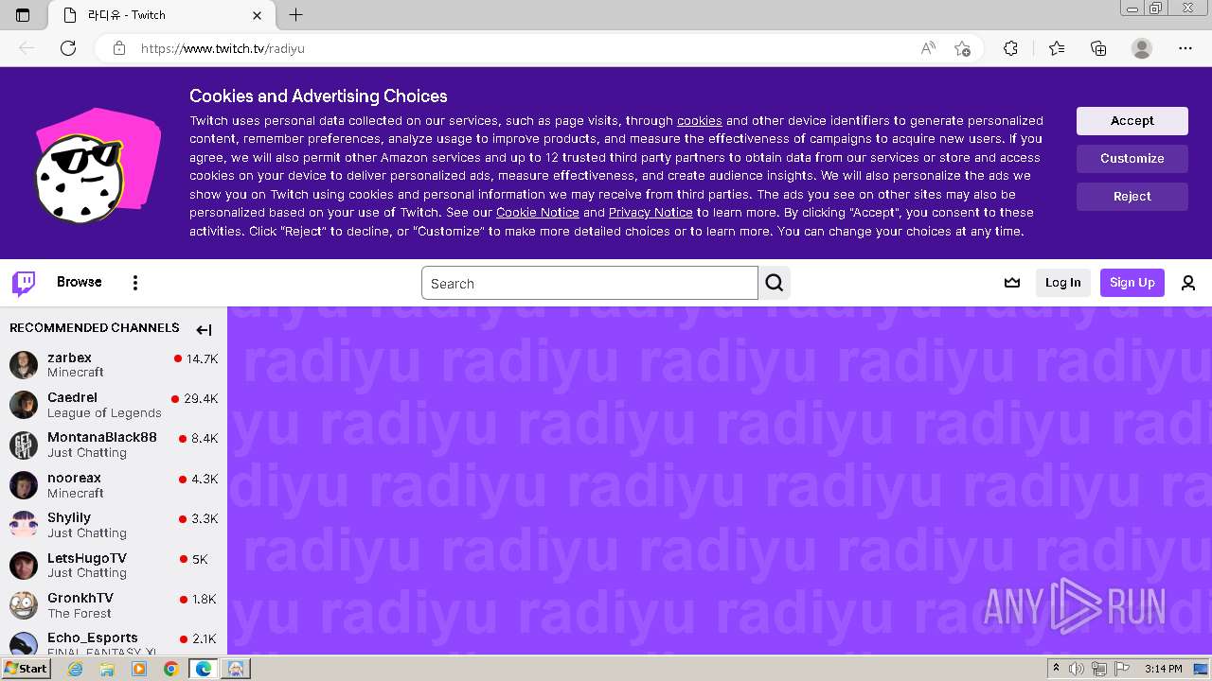Open Caedrel channel avatar
The height and width of the screenshot is (681, 1212).
24,405
